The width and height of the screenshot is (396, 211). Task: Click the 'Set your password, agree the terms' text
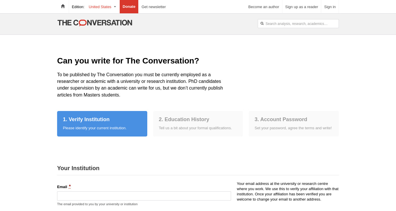click(x=293, y=128)
